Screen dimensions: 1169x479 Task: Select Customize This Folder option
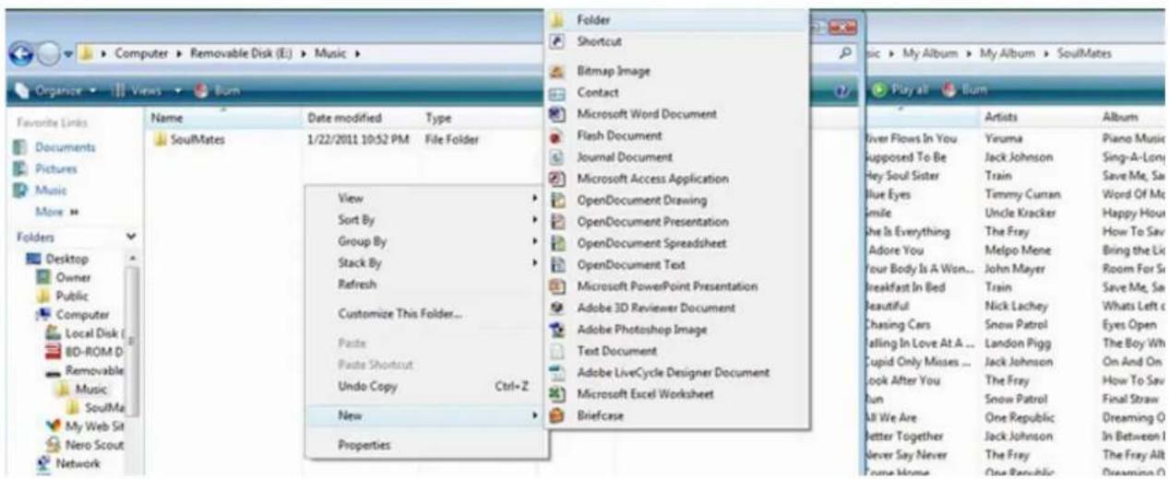tap(427, 314)
